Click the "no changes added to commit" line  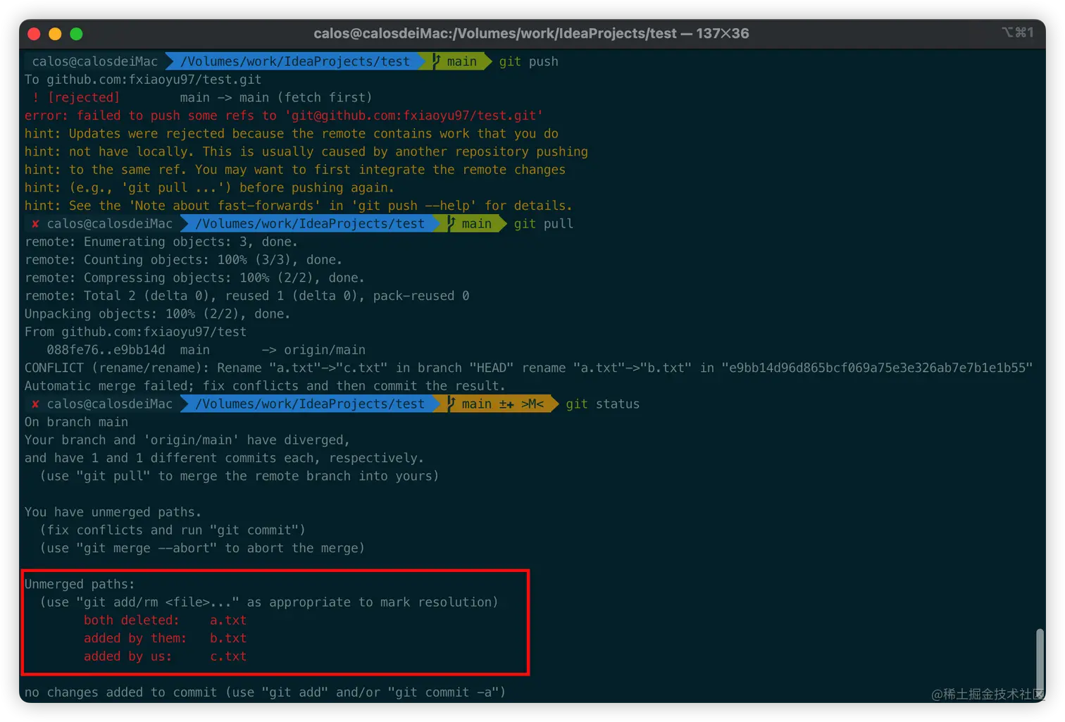pyautogui.click(x=266, y=692)
